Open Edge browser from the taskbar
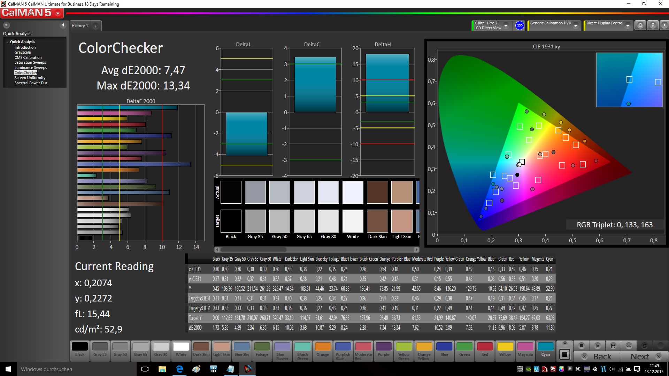The image size is (669, 376). coord(179,369)
